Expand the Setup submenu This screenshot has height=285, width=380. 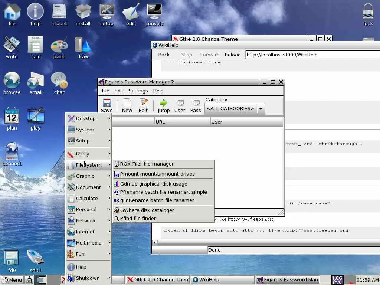89,141
